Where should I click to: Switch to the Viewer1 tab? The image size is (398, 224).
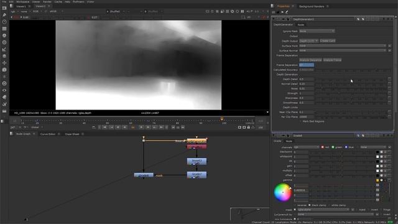[21, 6]
